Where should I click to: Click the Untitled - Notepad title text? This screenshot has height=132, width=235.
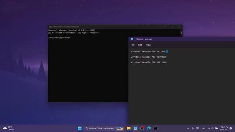[144, 39]
